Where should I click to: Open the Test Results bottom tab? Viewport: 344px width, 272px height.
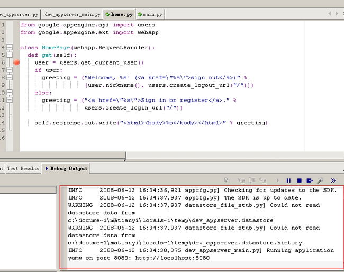tap(23, 168)
